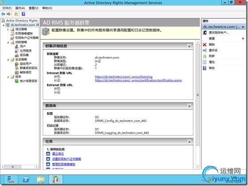Screen dimensions: 248x186
Task: Select the 报告 folder in the tree
Action: coord(18,77)
